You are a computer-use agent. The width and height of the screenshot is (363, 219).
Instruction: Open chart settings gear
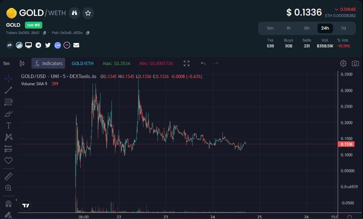[x=343, y=63]
